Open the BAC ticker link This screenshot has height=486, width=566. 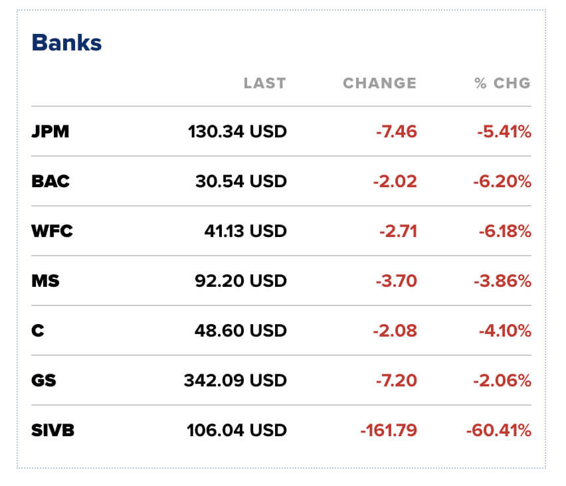click(x=50, y=181)
